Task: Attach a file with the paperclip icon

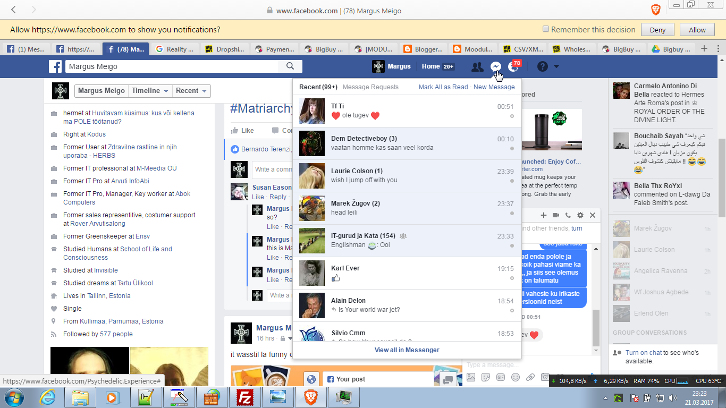Action: tap(530, 377)
